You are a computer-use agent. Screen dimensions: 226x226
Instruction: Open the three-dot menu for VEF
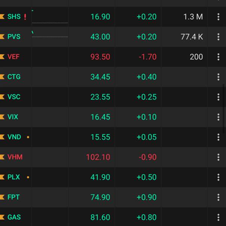click(218, 57)
